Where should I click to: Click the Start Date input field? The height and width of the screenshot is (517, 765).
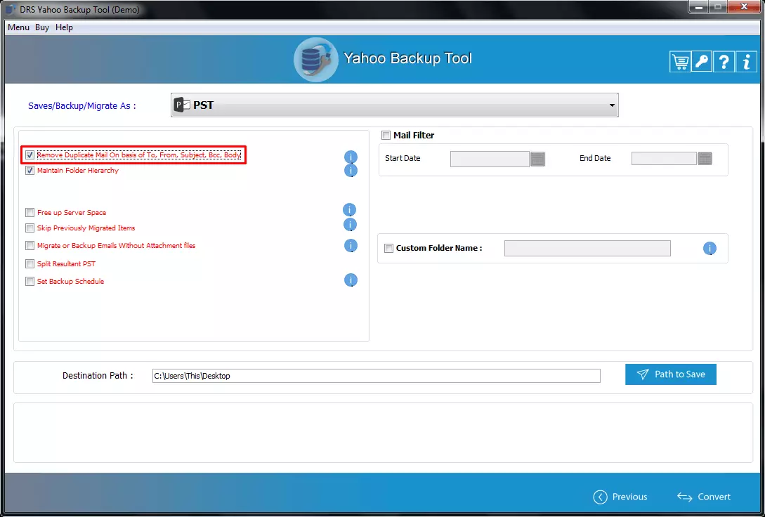pos(490,159)
